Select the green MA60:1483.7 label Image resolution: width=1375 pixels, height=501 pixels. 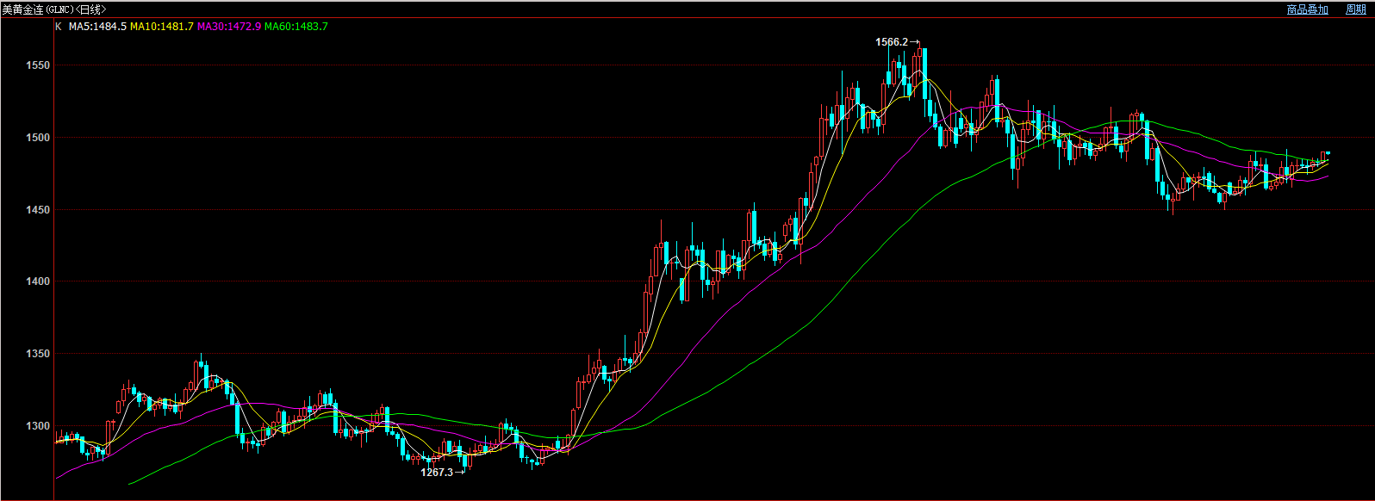click(296, 27)
